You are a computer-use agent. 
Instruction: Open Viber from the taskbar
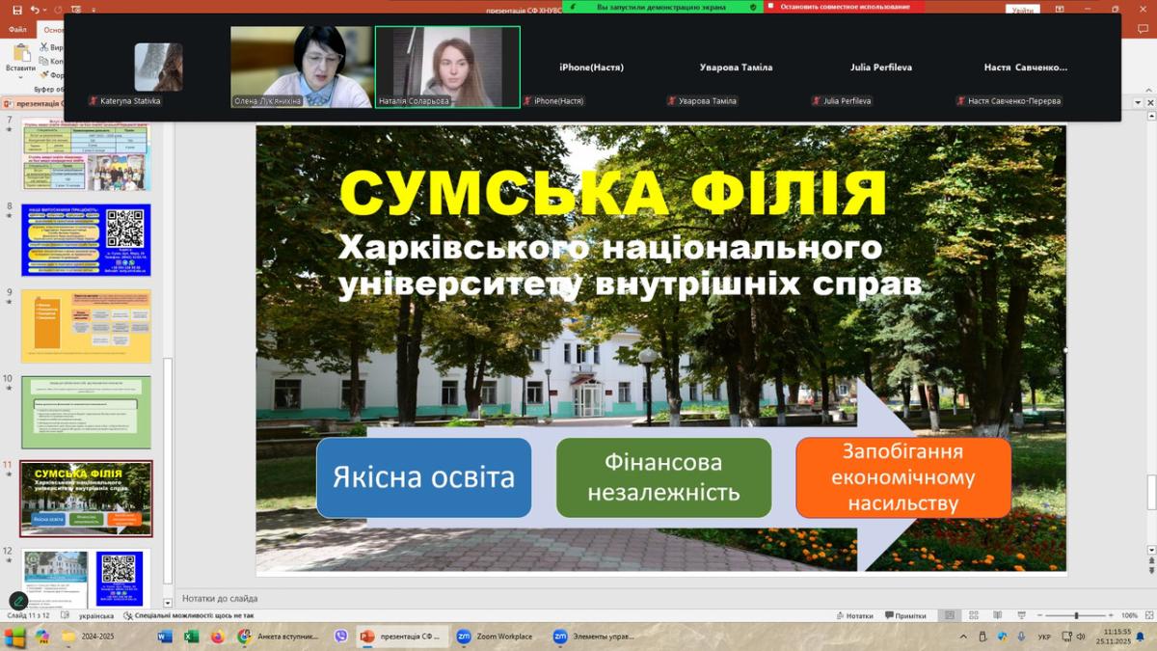point(339,637)
